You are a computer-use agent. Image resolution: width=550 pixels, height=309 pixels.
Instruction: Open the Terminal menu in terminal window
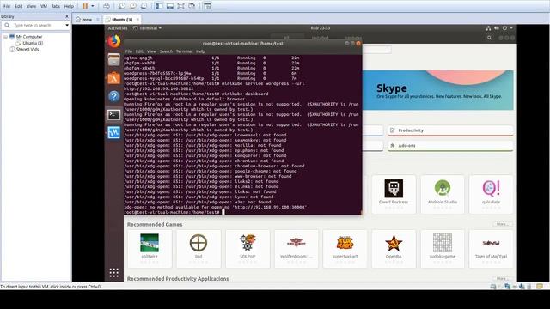(x=184, y=51)
